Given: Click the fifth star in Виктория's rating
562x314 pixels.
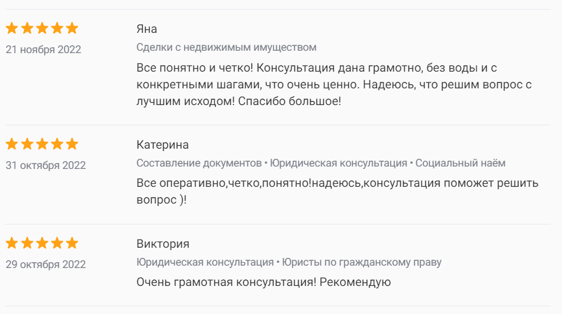Looking at the screenshot, I should pos(72,243).
